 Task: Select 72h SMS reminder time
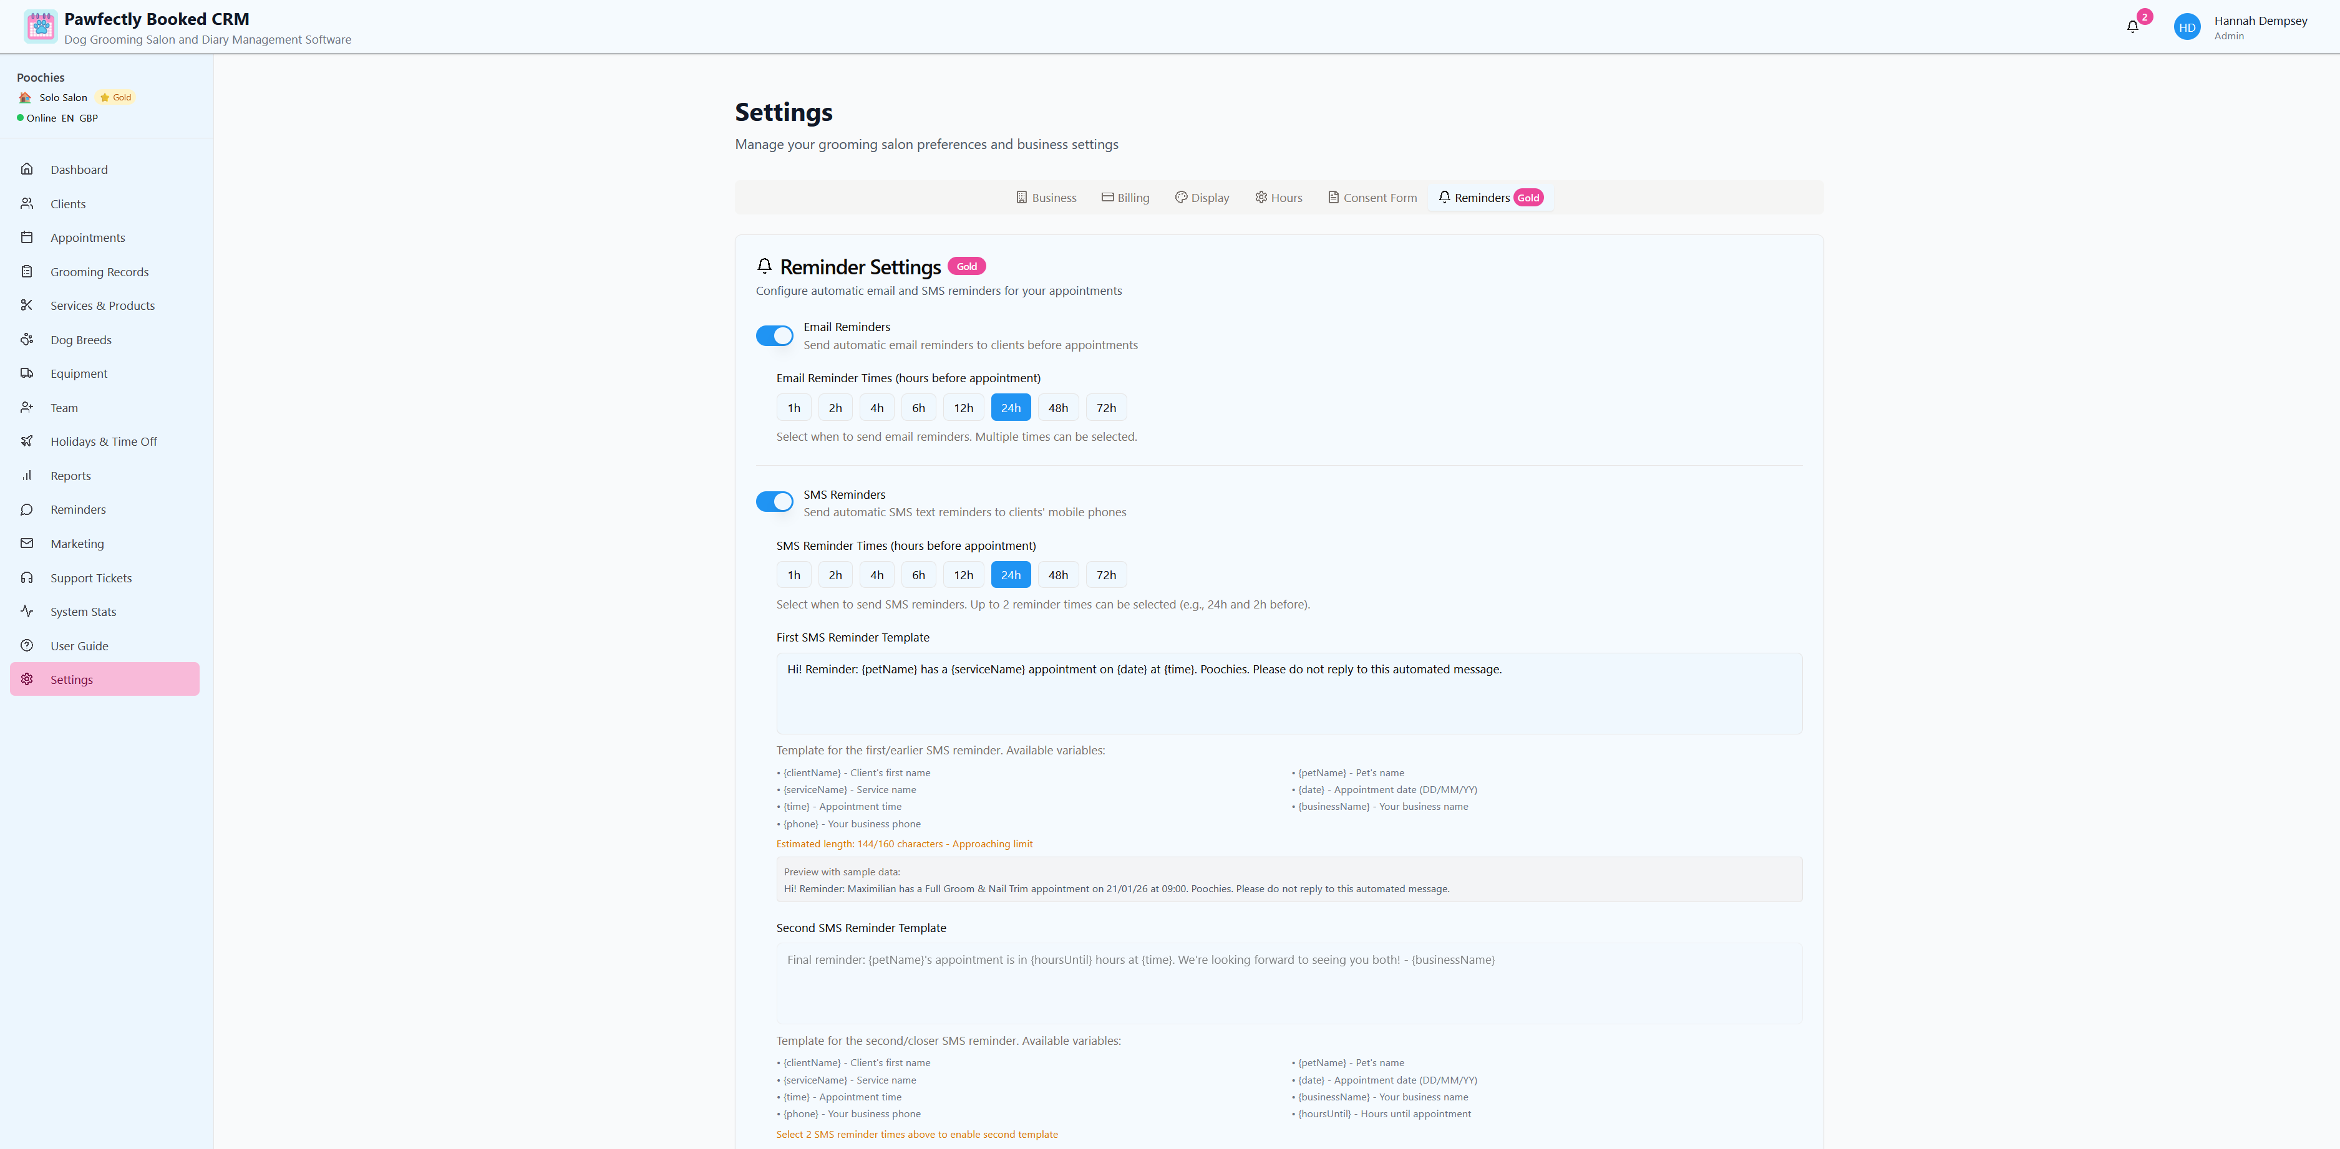tap(1107, 575)
